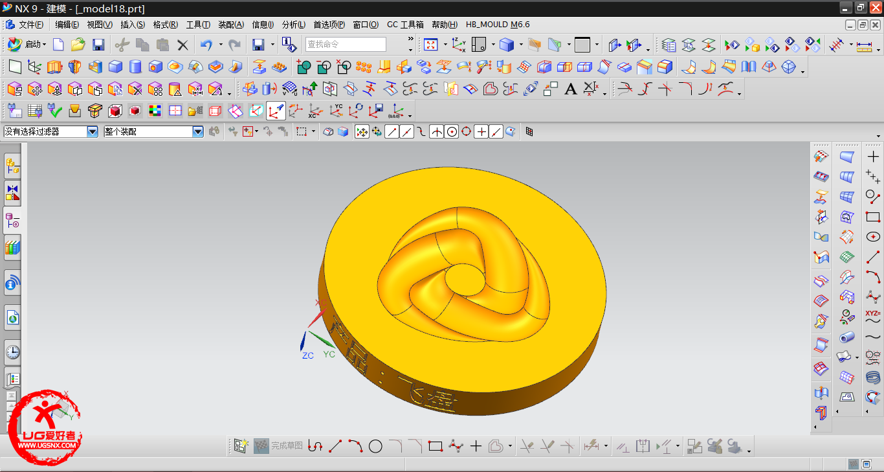
Task: Open the 分析(L) menu
Action: [x=294, y=25]
